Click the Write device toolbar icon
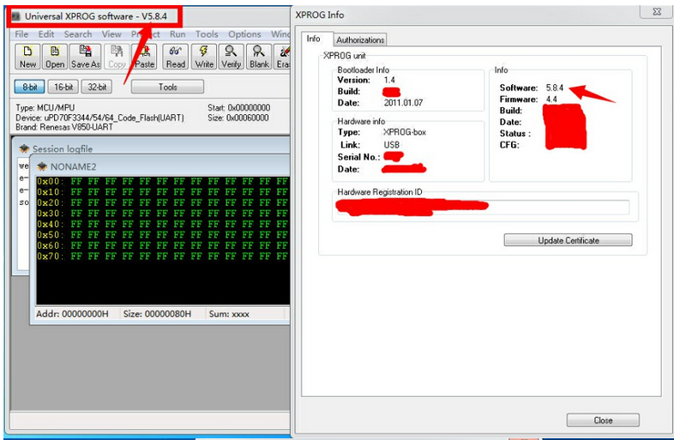 click(x=204, y=57)
